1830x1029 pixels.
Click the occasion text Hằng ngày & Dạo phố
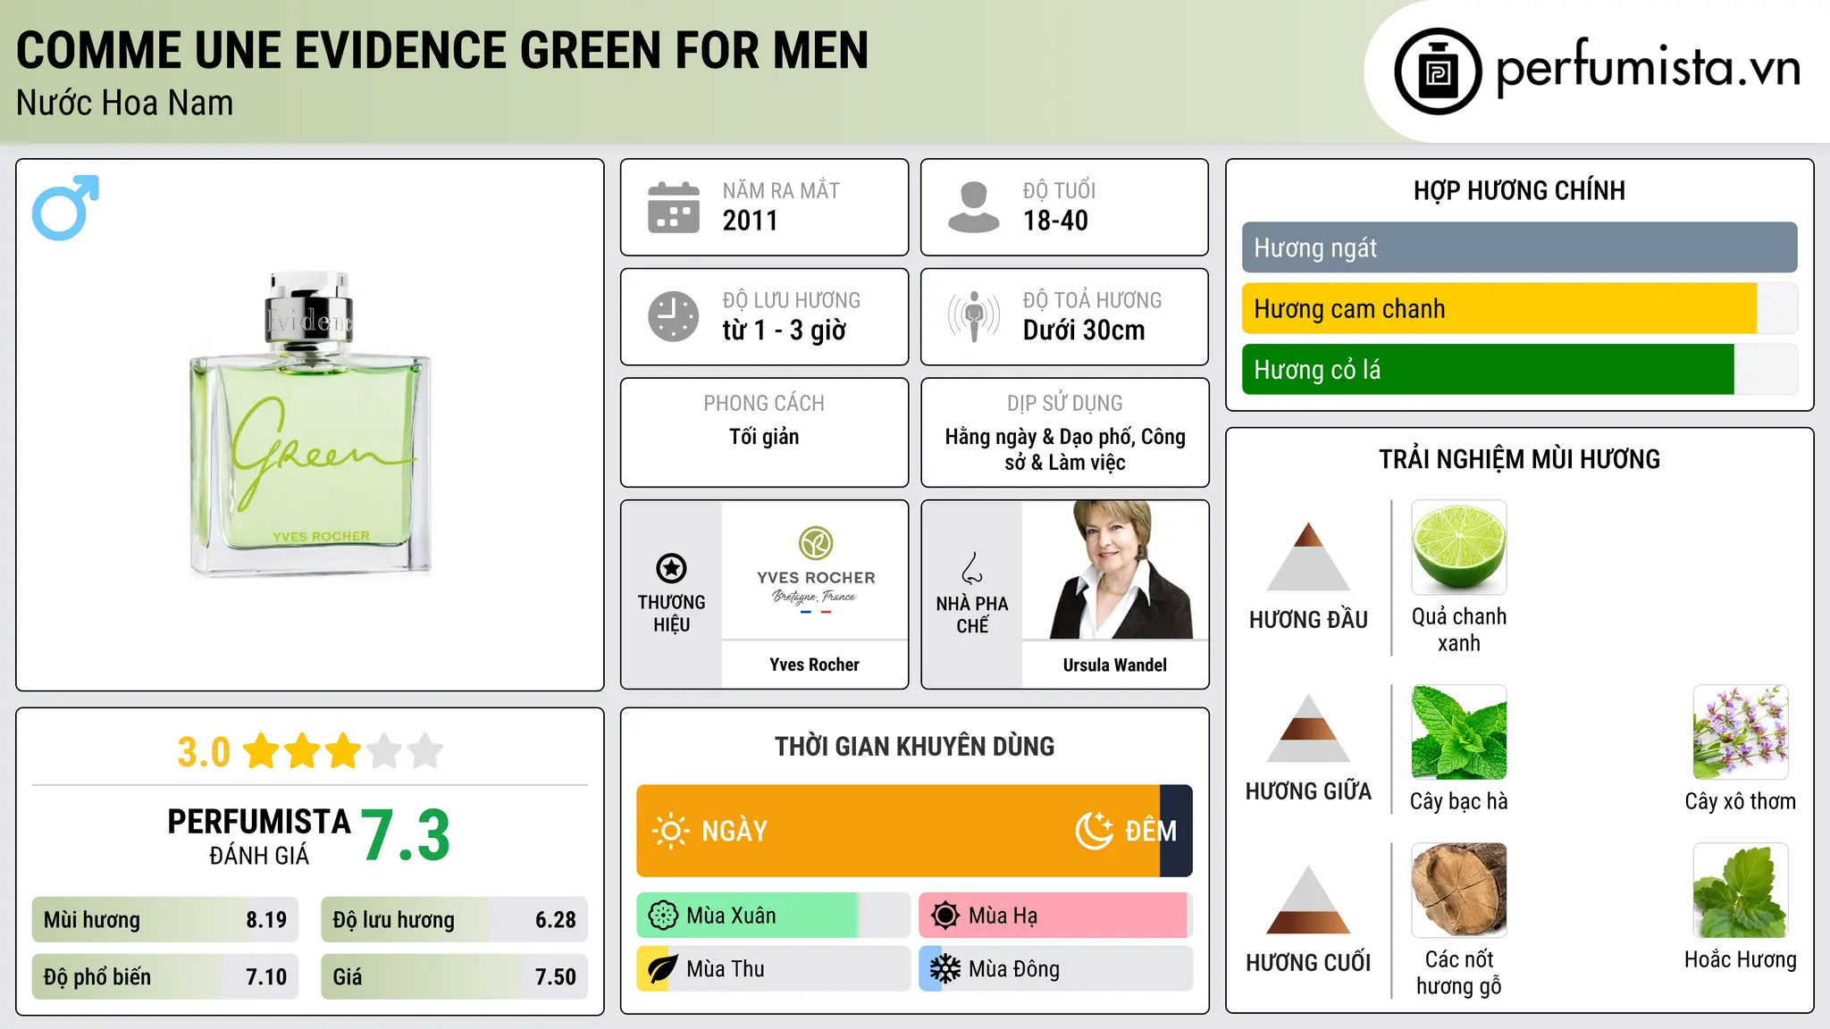pos(1040,437)
